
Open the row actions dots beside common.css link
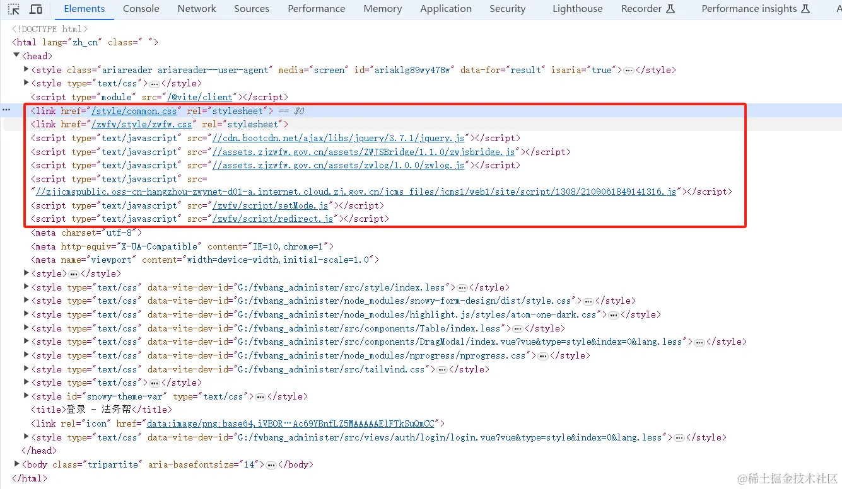coord(6,110)
